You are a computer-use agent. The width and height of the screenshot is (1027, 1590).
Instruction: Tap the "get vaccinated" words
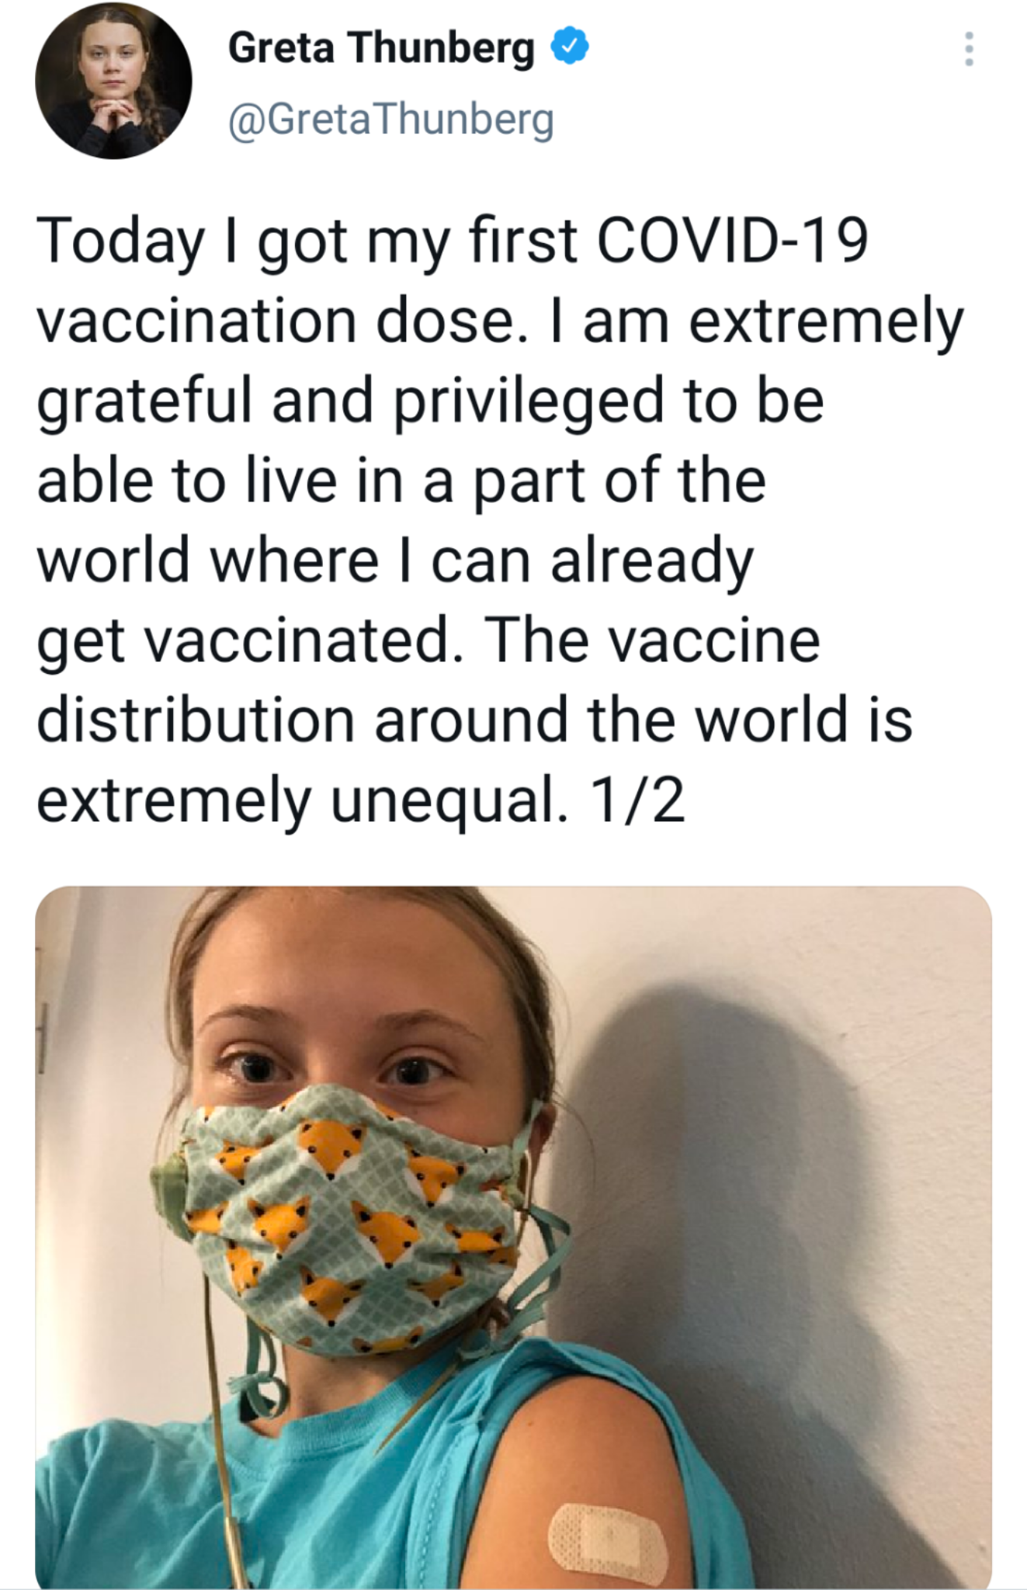(x=245, y=641)
